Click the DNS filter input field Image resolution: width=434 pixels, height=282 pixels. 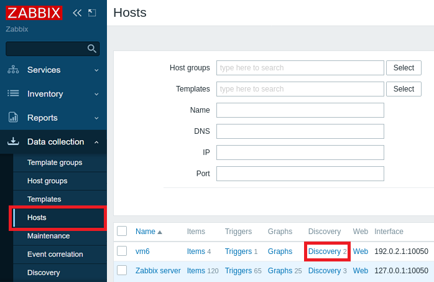[300, 131]
